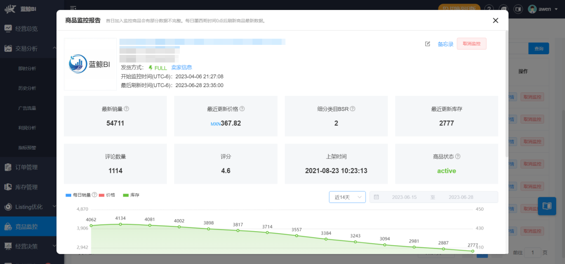Click the page number input showing 1

533,253
